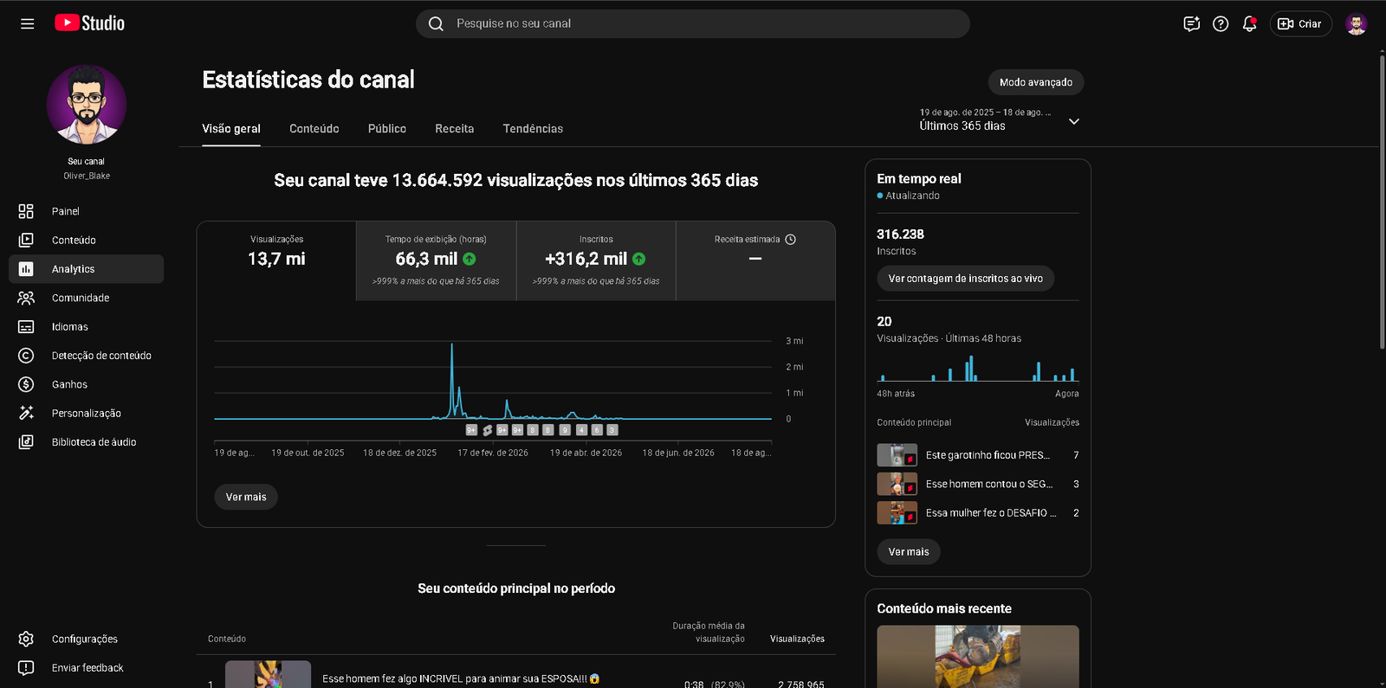Viewport: 1386px width, 688px height.
Task: Click the Enviar feedback icon in the sidebar
Action: [x=26, y=667]
